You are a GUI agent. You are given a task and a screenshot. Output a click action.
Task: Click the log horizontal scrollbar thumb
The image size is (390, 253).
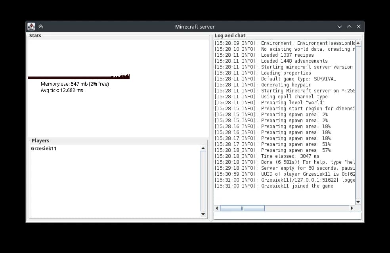[242, 208]
